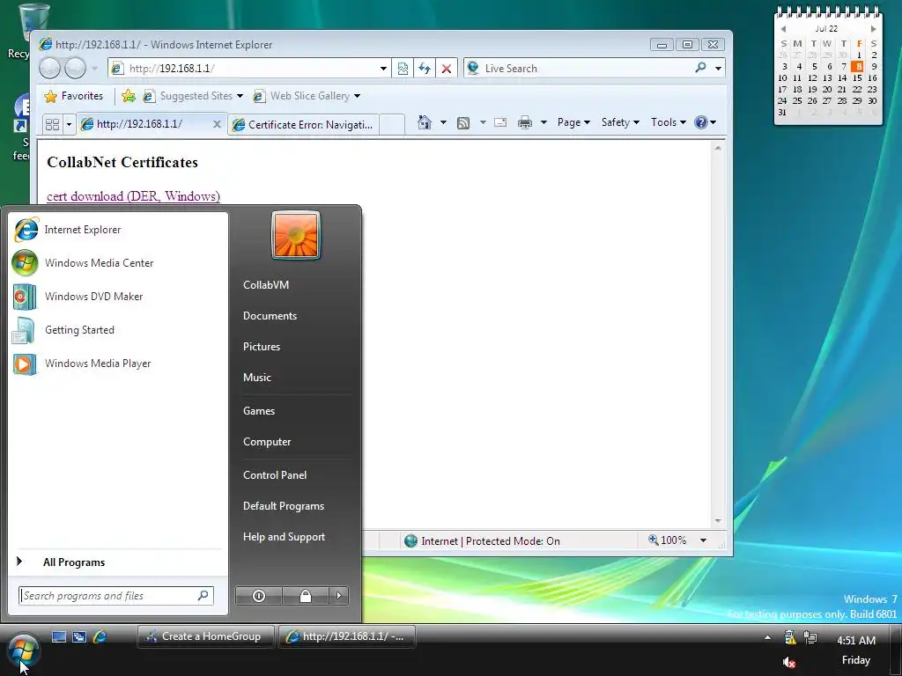Image resolution: width=902 pixels, height=676 pixels.
Task: Click Switch between windows quick launch icon
Action: coord(79,637)
